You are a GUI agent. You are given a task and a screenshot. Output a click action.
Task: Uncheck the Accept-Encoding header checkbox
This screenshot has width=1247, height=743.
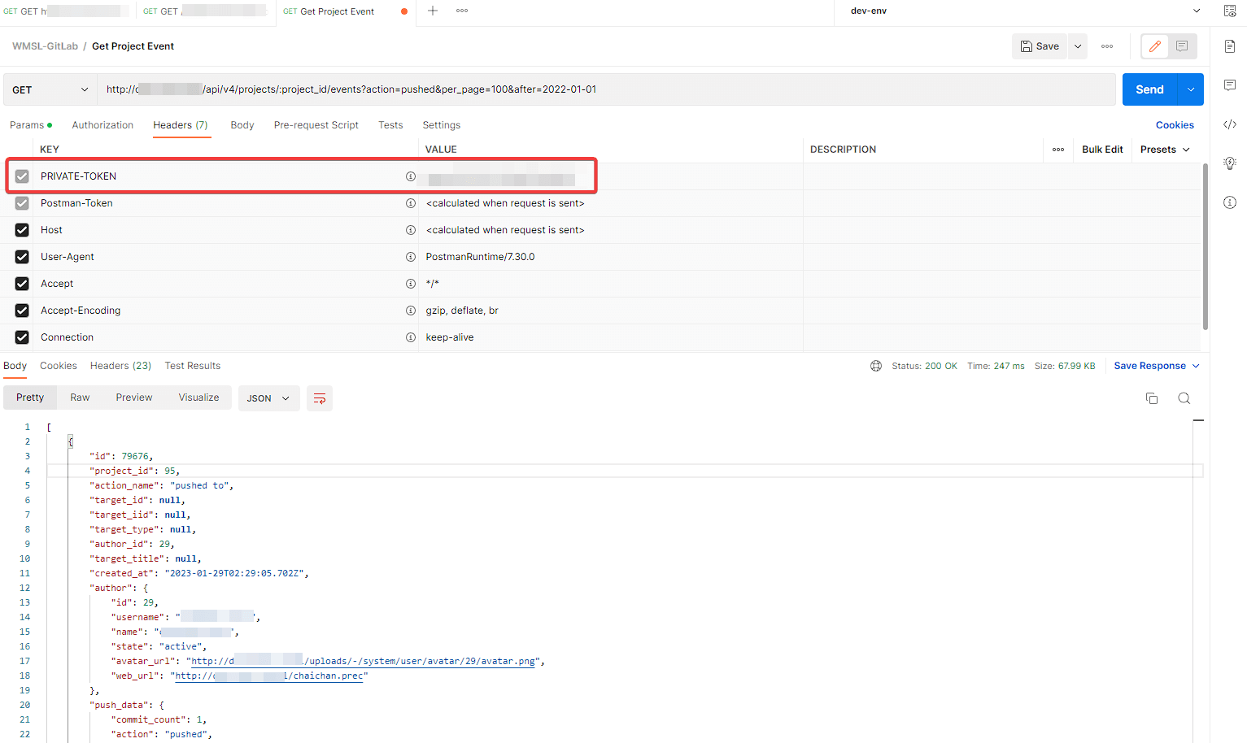click(22, 310)
